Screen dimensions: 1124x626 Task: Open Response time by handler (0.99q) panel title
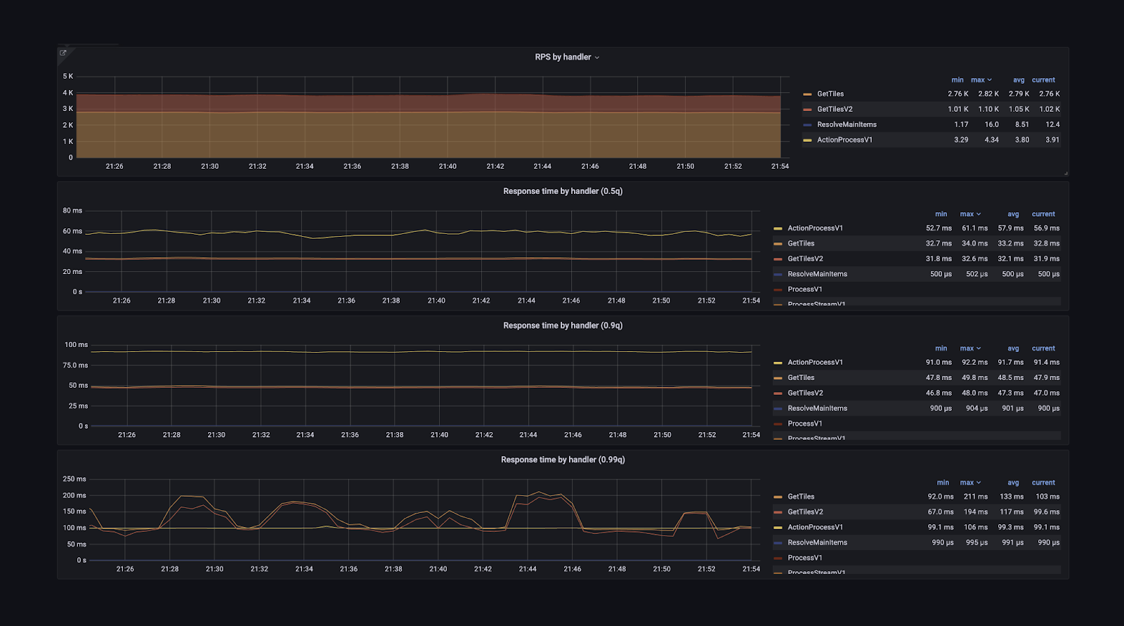pyautogui.click(x=563, y=459)
